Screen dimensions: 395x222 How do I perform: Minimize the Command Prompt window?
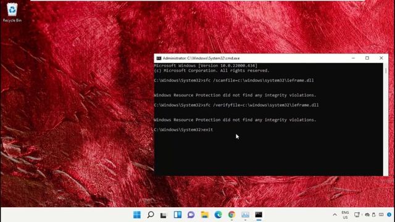coord(353,58)
